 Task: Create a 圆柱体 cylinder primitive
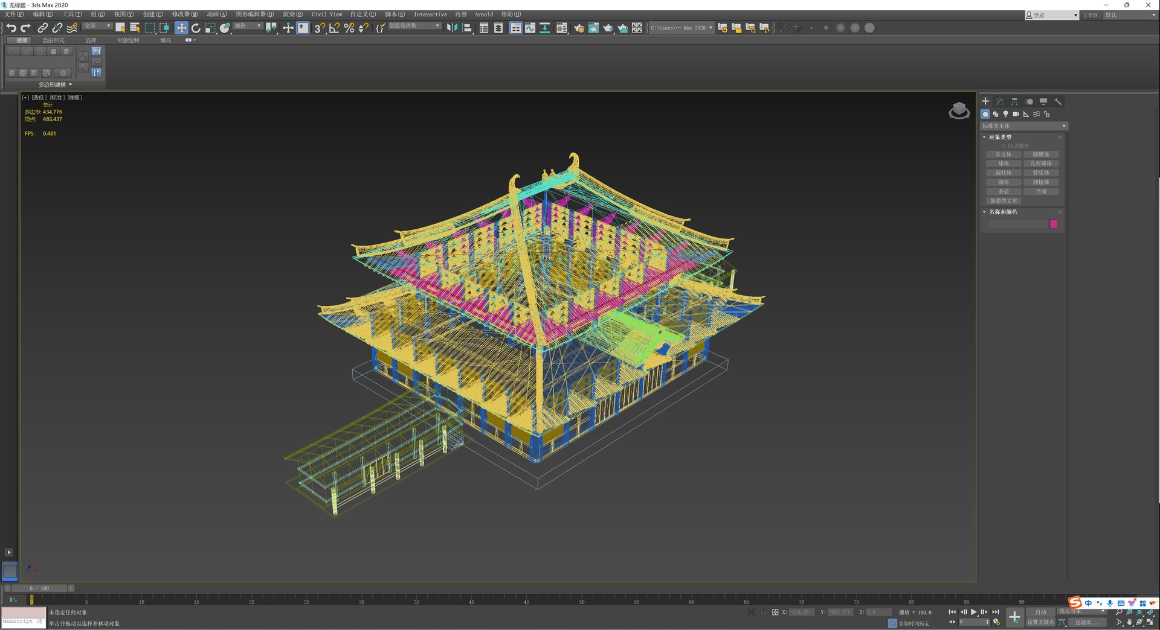coord(1004,173)
